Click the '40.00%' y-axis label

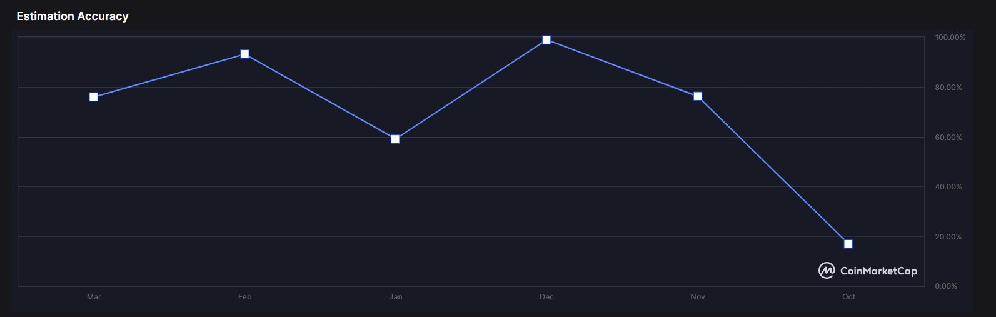(x=948, y=187)
